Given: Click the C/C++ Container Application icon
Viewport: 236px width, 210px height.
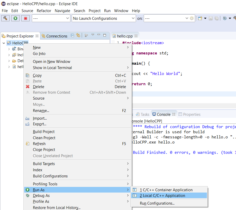Looking at the screenshot, I should click(x=134, y=190).
